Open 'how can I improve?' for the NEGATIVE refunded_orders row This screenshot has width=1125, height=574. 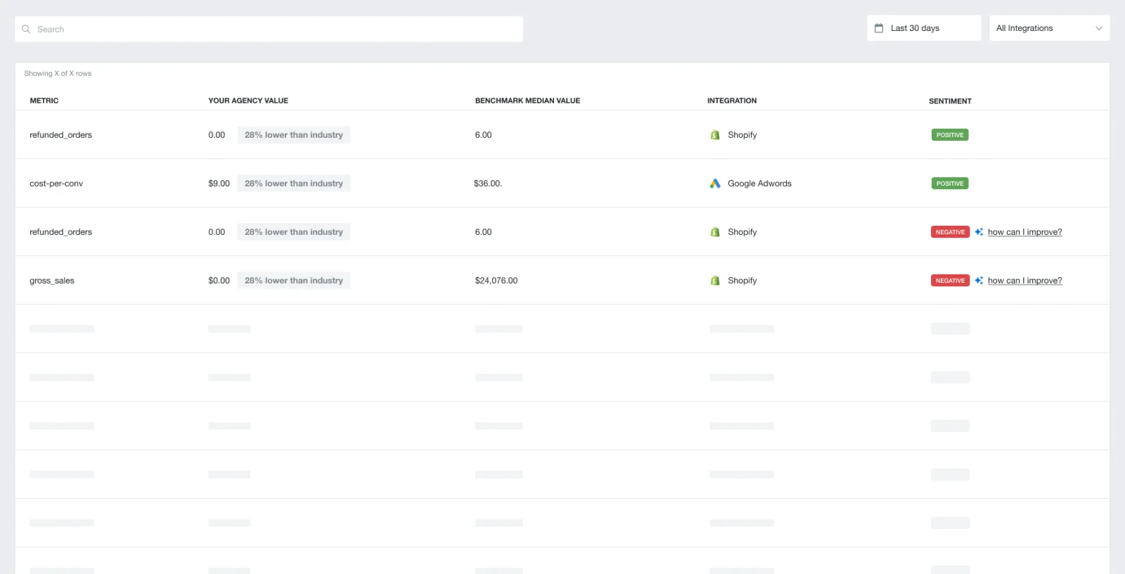[x=1024, y=232]
